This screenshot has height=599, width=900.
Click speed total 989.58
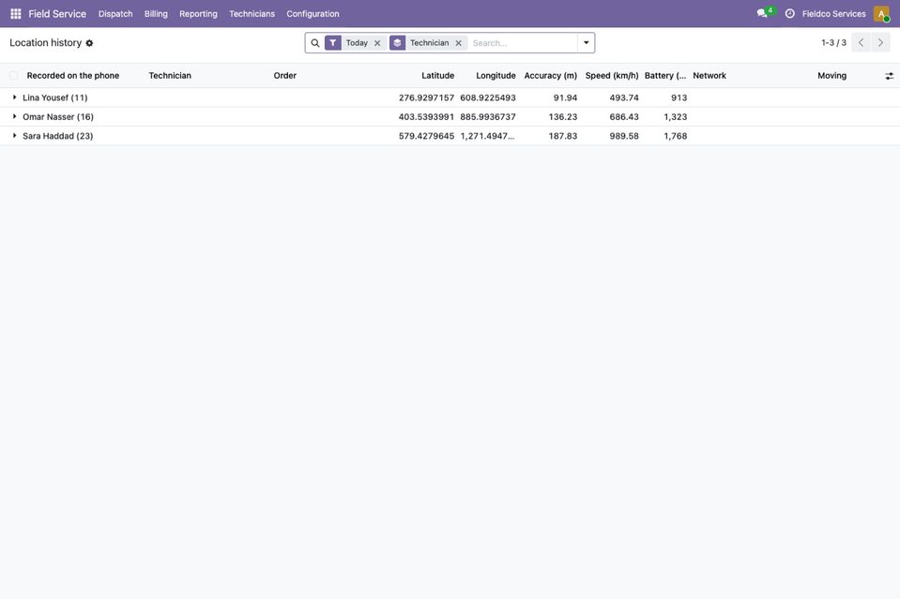pyautogui.click(x=624, y=136)
